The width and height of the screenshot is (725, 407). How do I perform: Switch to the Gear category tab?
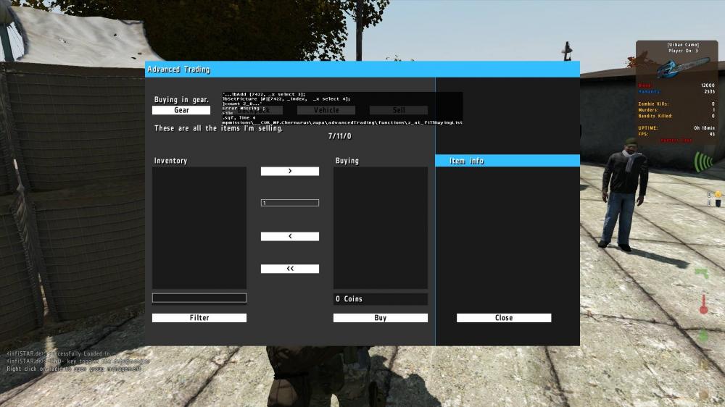[x=181, y=110]
